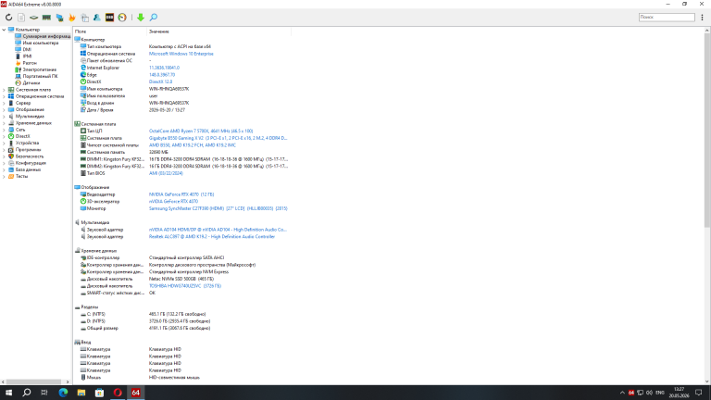The height and width of the screenshot is (400, 711).
Task: Click the green download arrow icon
Action: click(141, 18)
